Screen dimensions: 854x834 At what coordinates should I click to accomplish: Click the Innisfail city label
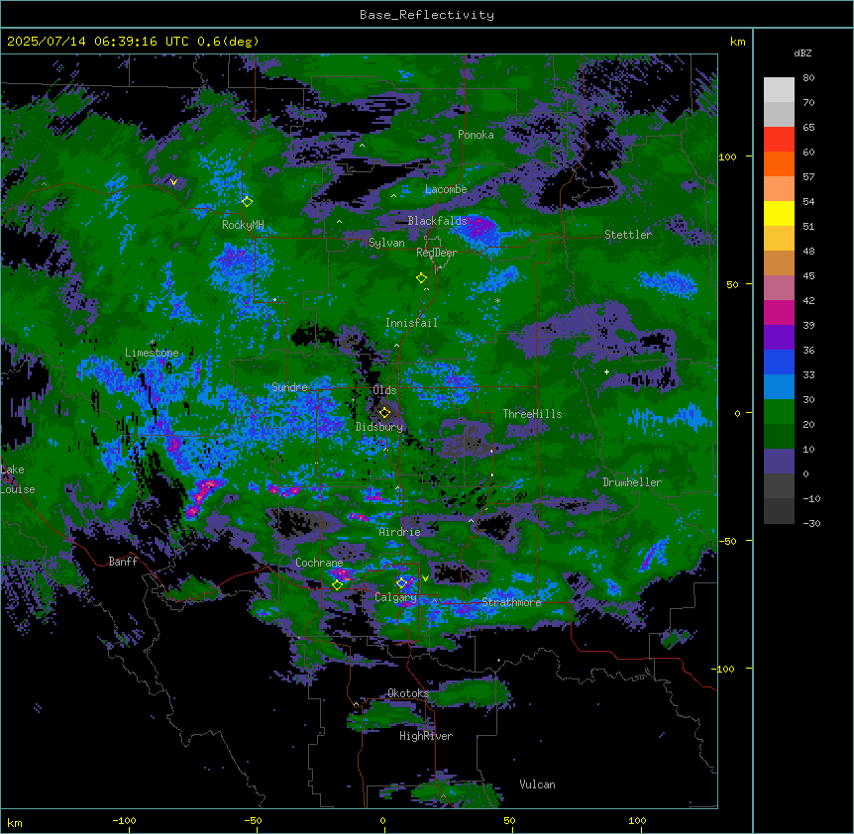[x=411, y=323]
